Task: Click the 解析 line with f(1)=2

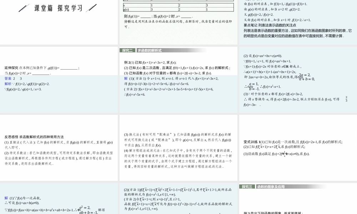Action: point(27,84)
